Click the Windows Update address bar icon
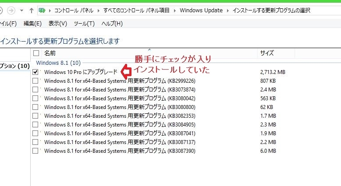The height and width of the screenshot is (186, 341). (42, 11)
